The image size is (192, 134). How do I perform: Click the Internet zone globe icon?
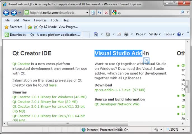tap(83, 130)
